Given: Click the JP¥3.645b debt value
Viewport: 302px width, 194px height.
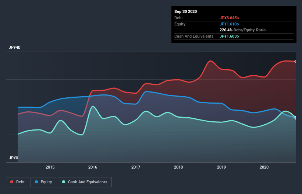Looking at the screenshot, I should (x=229, y=18).
